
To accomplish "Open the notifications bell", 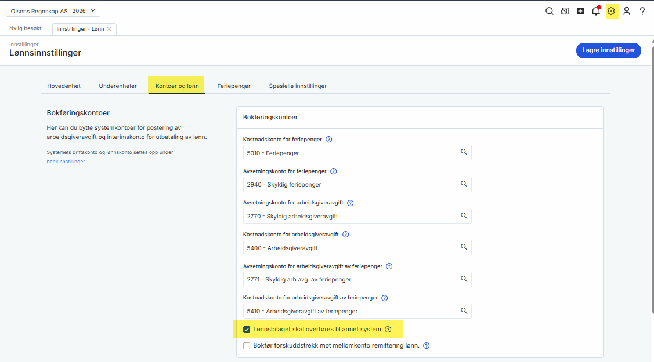I will click(595, 11).
